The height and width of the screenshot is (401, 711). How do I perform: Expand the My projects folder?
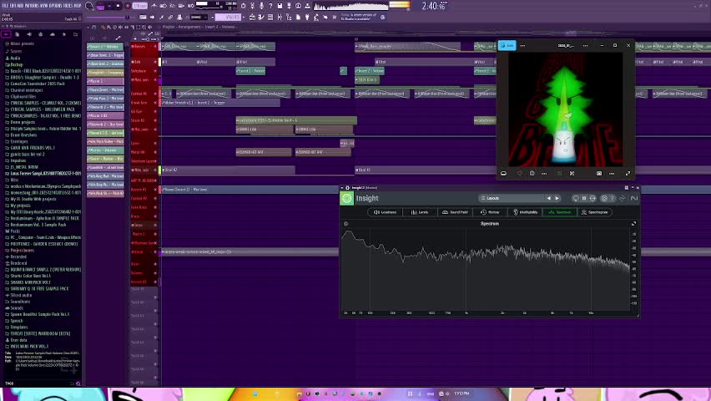coord(18,206)
